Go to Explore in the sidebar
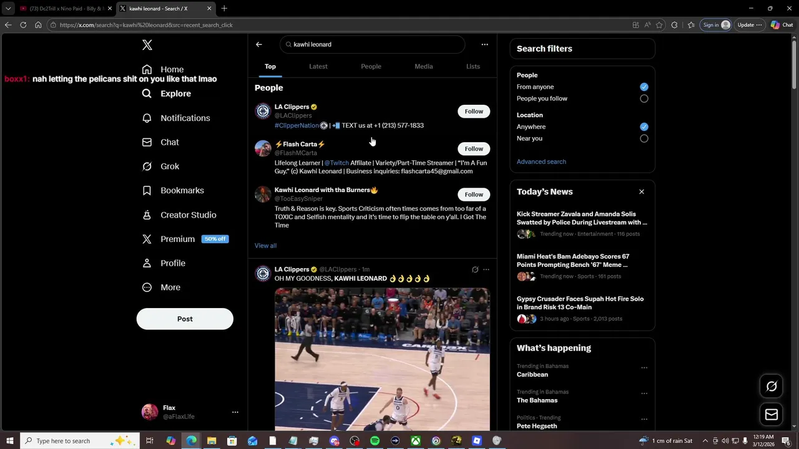Image resolution: width=799 pixels, height=449 pixels. 166,94
